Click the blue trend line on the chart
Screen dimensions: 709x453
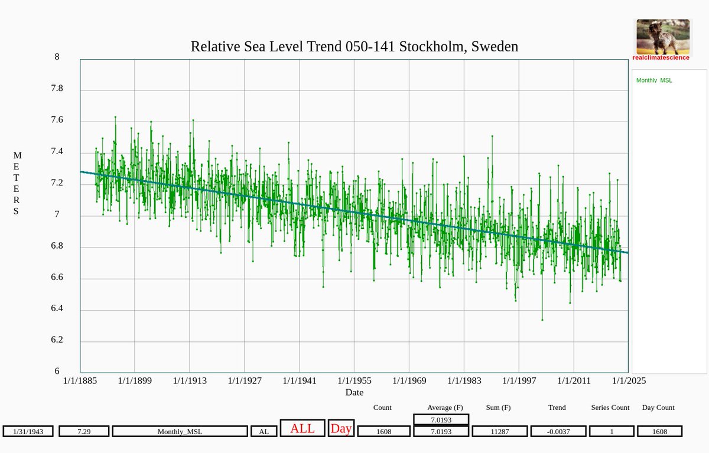354,211
